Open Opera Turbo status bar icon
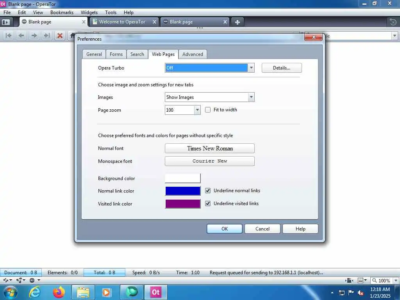 (32, 280)
